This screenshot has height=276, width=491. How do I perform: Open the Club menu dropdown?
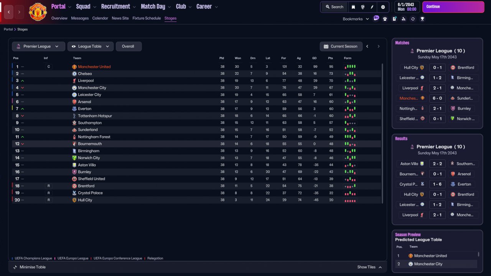click(183, 7)
